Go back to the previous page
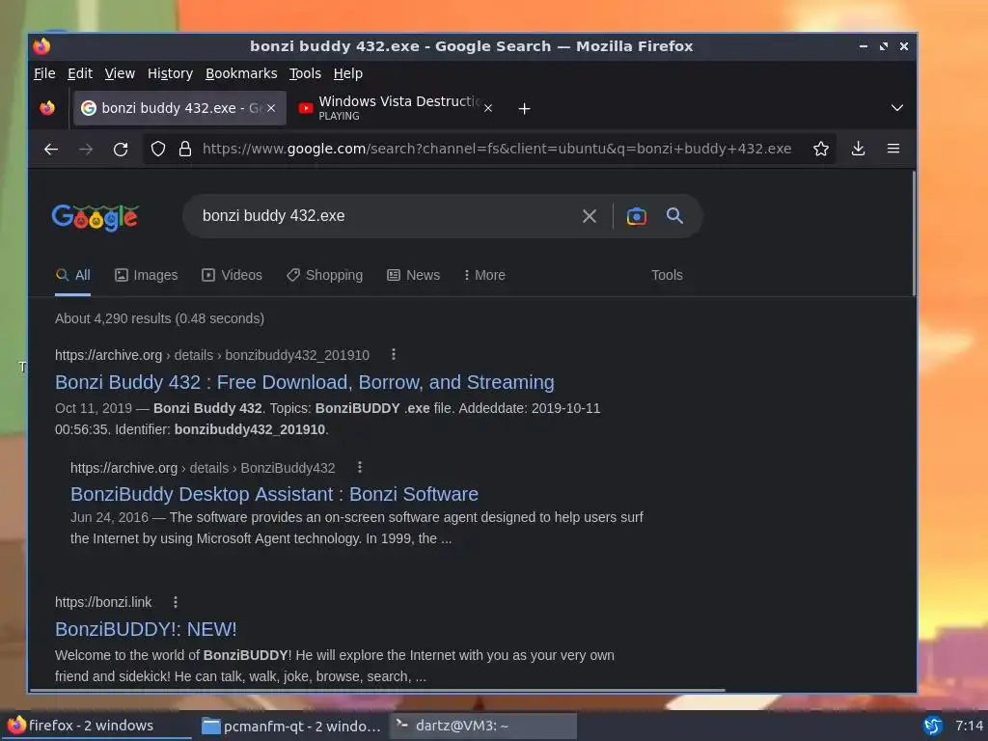Viewport: 988px width, 741px height. 51,150
